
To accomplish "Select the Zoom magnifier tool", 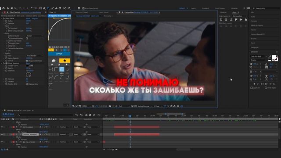I will tap(16, 8).
